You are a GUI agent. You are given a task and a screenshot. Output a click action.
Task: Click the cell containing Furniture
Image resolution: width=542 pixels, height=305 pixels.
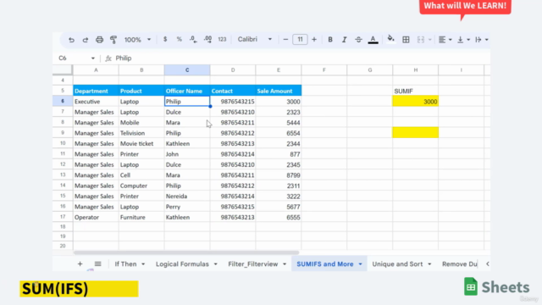[141, 217]
